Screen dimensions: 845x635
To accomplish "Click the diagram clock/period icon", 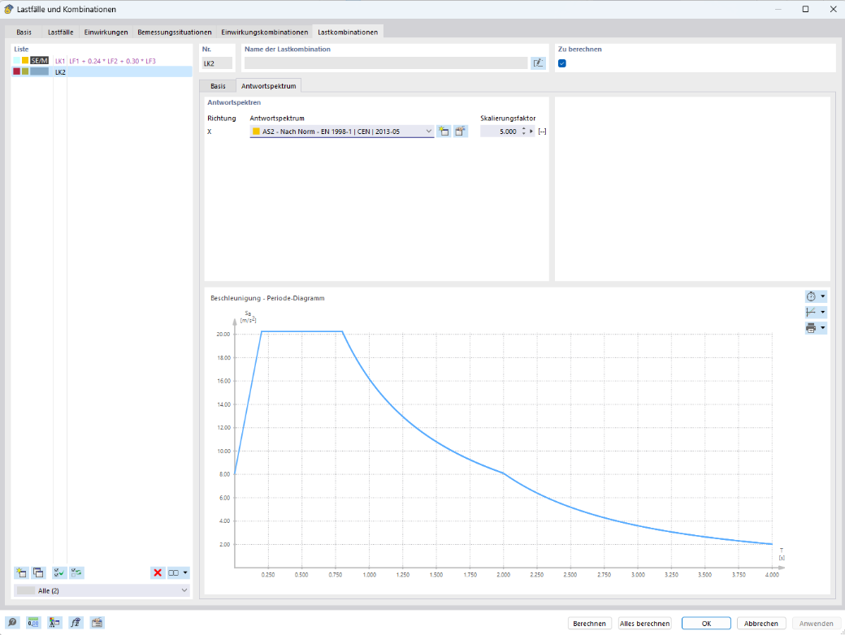I will coord(811,296).
